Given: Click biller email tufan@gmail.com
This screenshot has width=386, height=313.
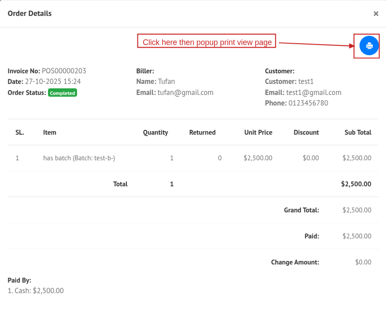Looking at the screenshot, I should [185, 93].
